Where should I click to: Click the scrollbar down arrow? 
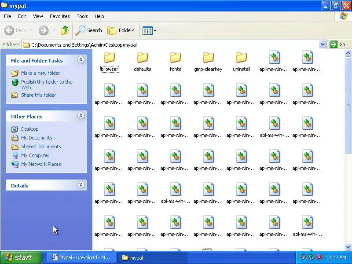click(348, 247)
